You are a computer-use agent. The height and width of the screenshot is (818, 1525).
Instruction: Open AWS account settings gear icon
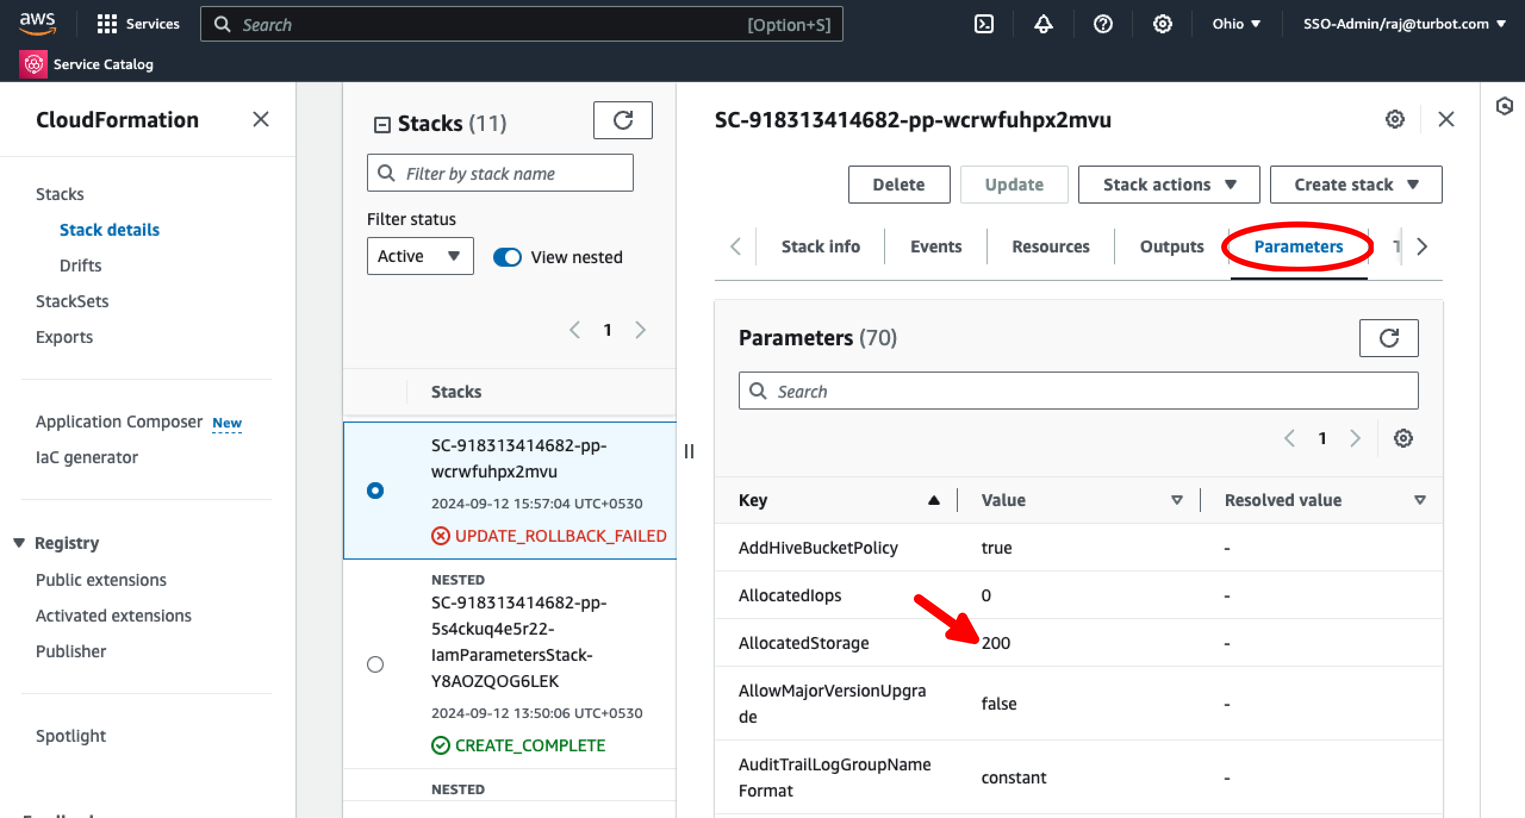coord(1162,24)
